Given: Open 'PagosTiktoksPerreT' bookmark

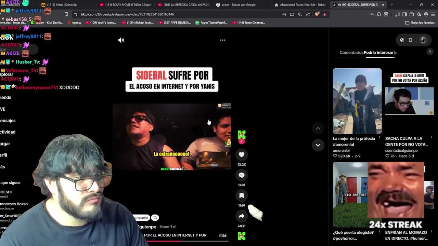Looking at the screenshot, I should tap(211, 23).
